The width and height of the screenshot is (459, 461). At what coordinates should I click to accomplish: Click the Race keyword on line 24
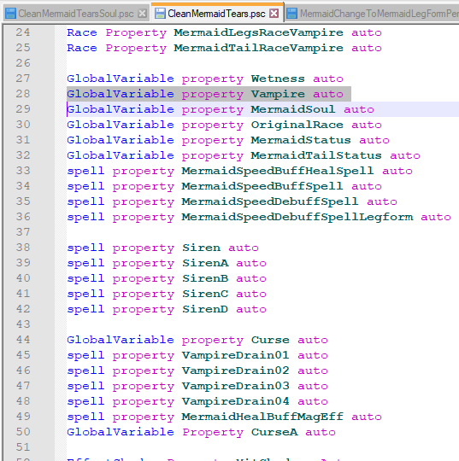82,32
